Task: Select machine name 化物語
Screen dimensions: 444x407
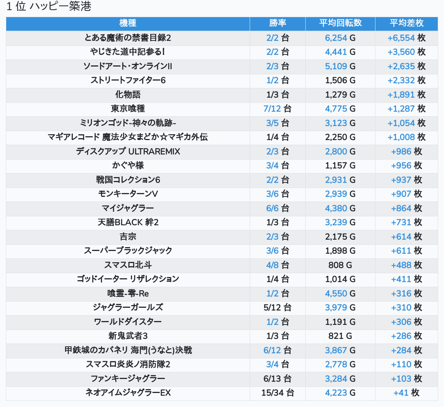Action: (128, 95)
